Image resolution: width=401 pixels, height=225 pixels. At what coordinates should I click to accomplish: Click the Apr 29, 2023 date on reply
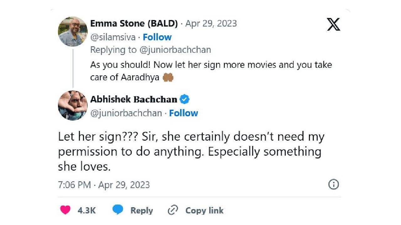[x=211, y=24]
